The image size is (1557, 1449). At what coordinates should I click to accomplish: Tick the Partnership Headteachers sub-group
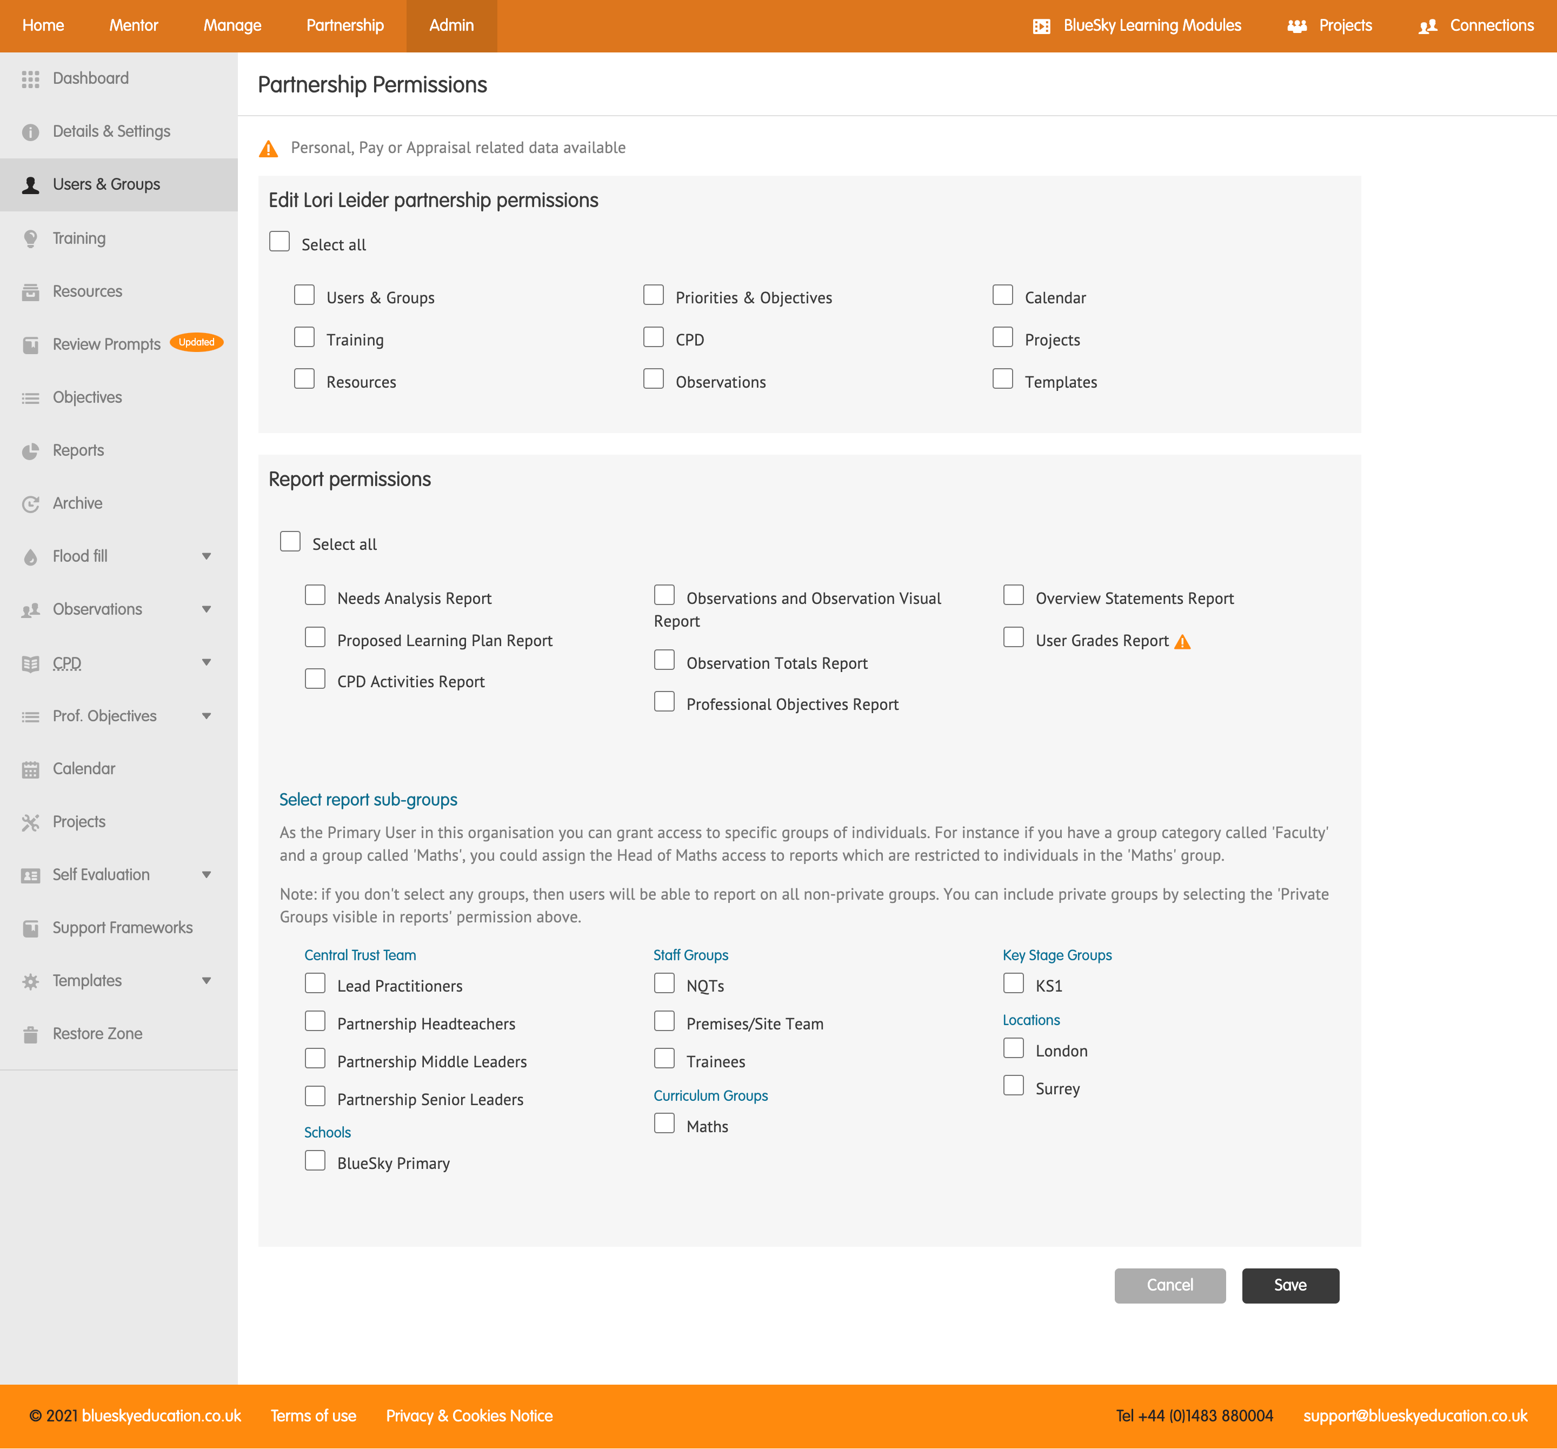pyautogui.click(x=315, y=1021)
